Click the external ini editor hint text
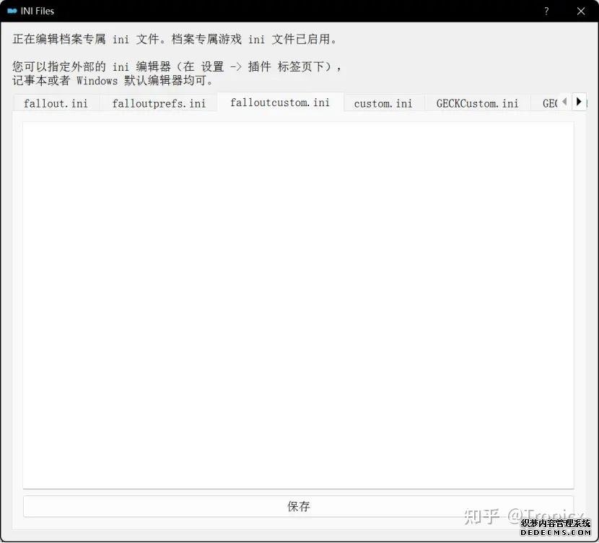 click(x=177, y=66)
